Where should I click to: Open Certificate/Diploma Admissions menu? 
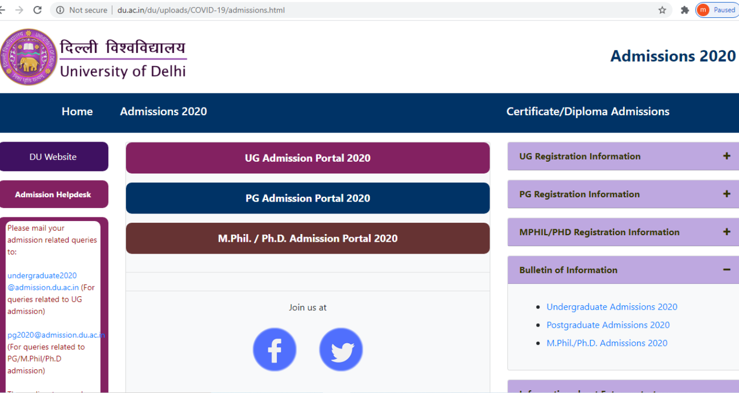(588, 111)
